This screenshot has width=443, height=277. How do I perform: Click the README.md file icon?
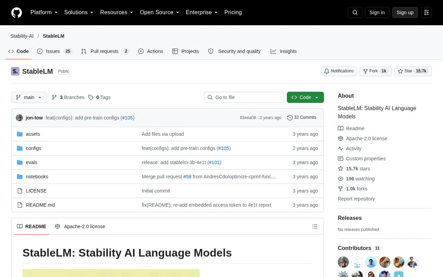pyautogui.click(x=20, y=205)
